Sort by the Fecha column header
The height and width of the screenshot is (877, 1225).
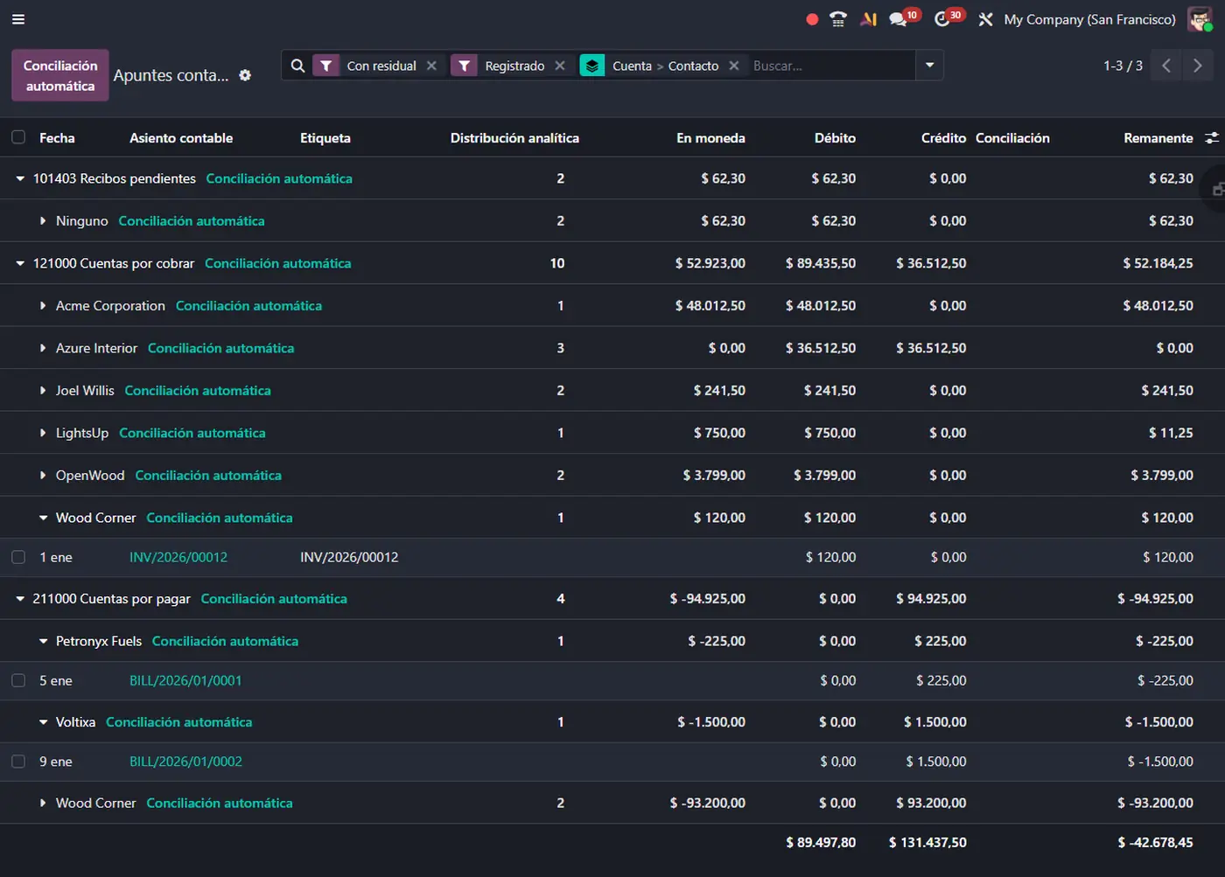pos(57,138)
